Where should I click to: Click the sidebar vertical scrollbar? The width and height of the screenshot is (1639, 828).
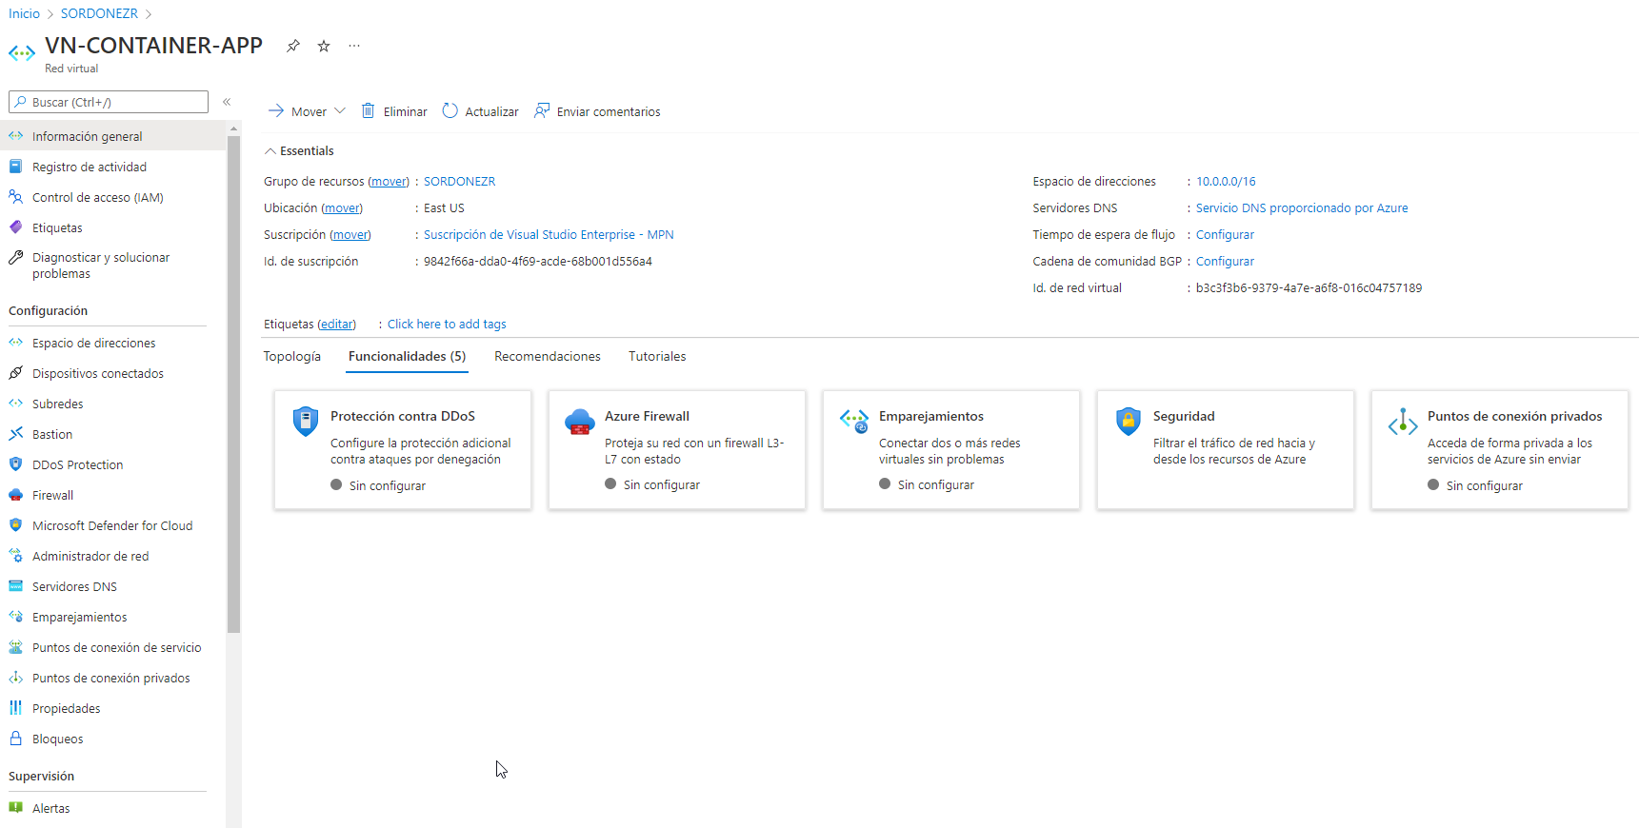click(233, 384)
